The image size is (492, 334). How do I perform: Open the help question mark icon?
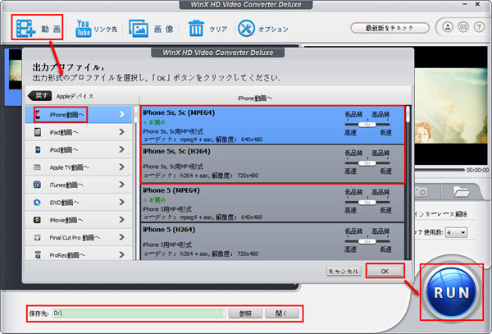[x=479, y=27]
